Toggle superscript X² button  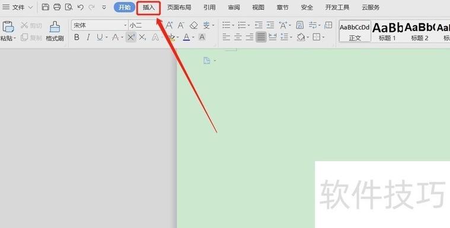(131, 37)
